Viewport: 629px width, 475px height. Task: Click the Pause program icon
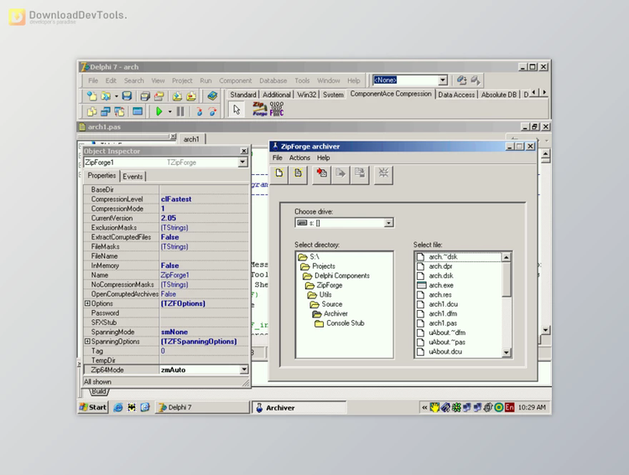pos(180,111)
